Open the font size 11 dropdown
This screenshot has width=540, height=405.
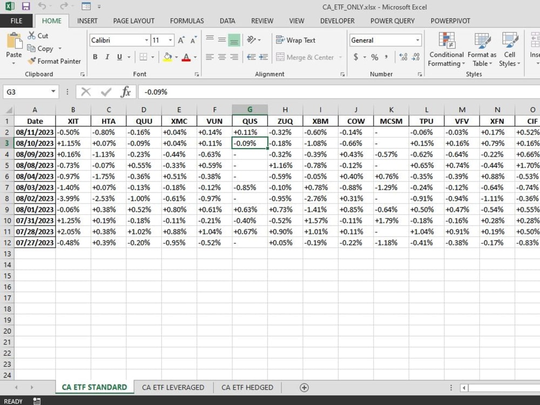[170, 40]
